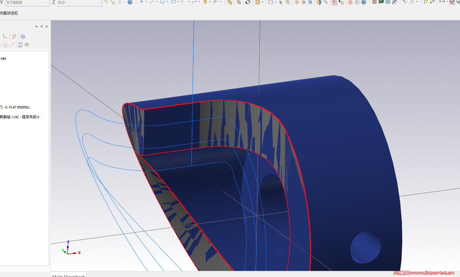The height and width of the screenshot is (277, 460).
Task: Open the Y coordinate dropdown arrow
Action: point(48,2)
